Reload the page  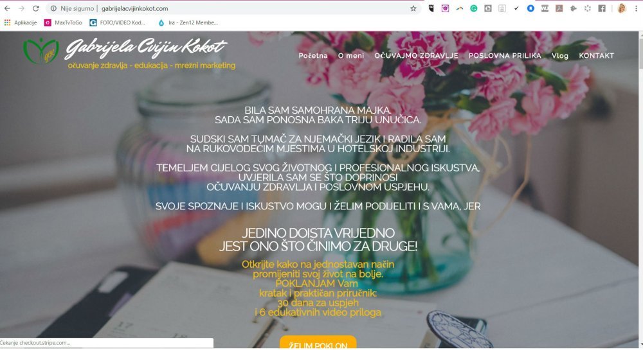(35, 8)
